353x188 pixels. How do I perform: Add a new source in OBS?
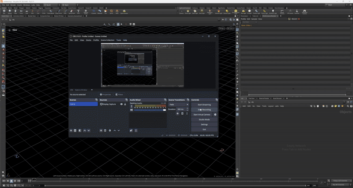101,130
